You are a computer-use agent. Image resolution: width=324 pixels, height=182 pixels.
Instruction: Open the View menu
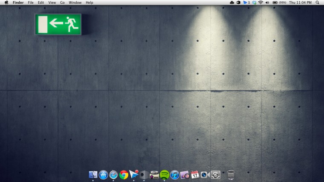coord(52,3)
